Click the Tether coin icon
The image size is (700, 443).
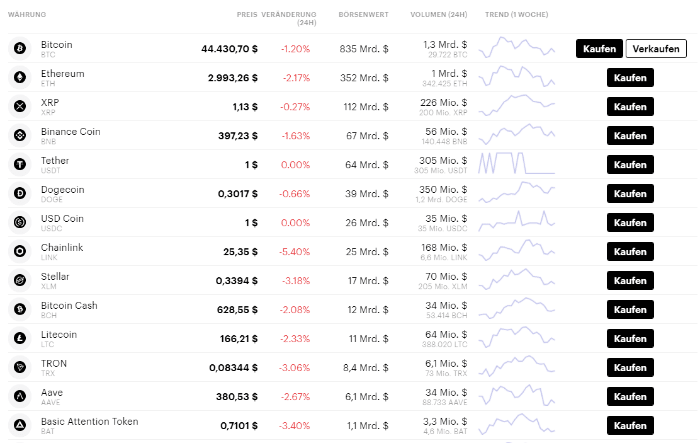(x=20, y=164)
